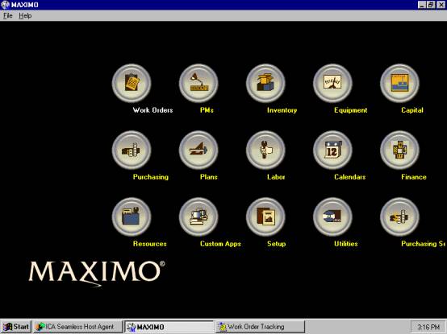Open the Calendars icon showing 12
This screenshot has width=447, height=334.
click(x=332, y=150)
